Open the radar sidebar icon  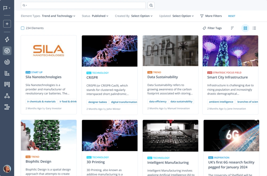(x=7, y=62)
